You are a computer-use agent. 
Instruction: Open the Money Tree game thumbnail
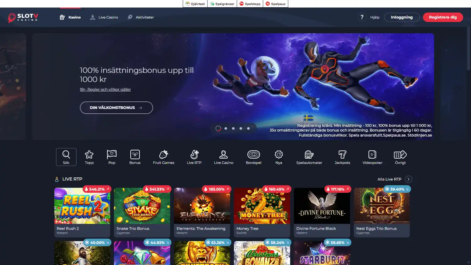click(262, 206)
